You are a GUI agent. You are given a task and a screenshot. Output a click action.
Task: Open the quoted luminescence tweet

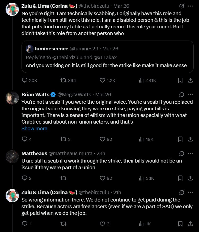[x=108, y=57]
